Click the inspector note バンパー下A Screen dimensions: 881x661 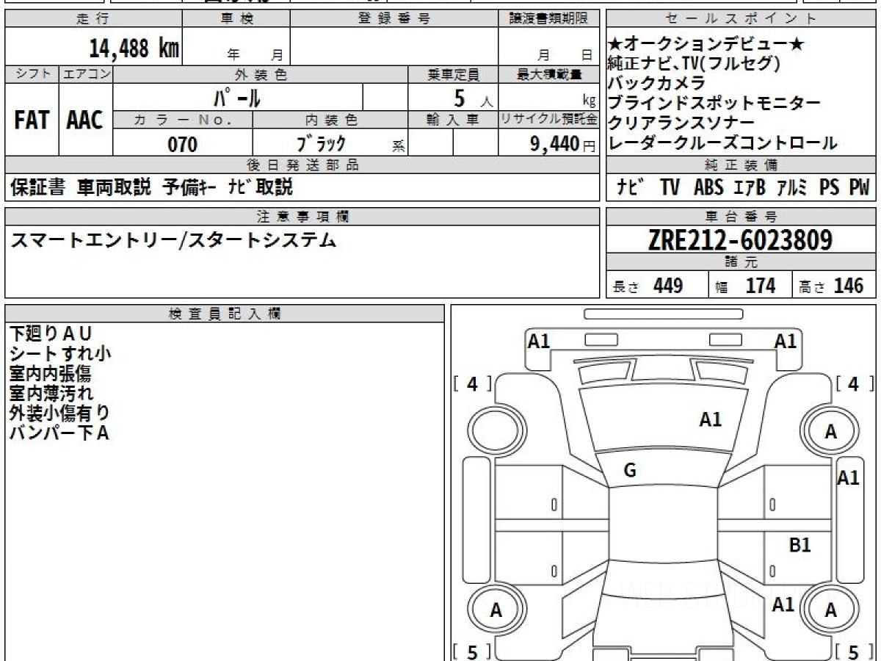(x=59, y=433)
